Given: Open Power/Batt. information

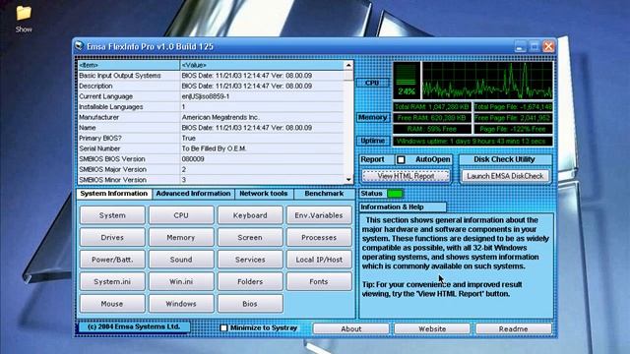Looking at the screenshot, I should click(112, 260).
